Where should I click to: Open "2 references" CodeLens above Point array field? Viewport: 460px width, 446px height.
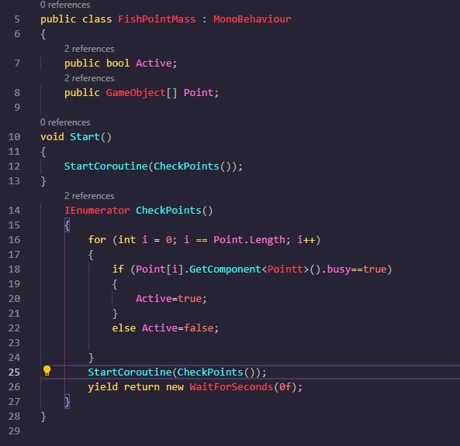pos(89,78)
